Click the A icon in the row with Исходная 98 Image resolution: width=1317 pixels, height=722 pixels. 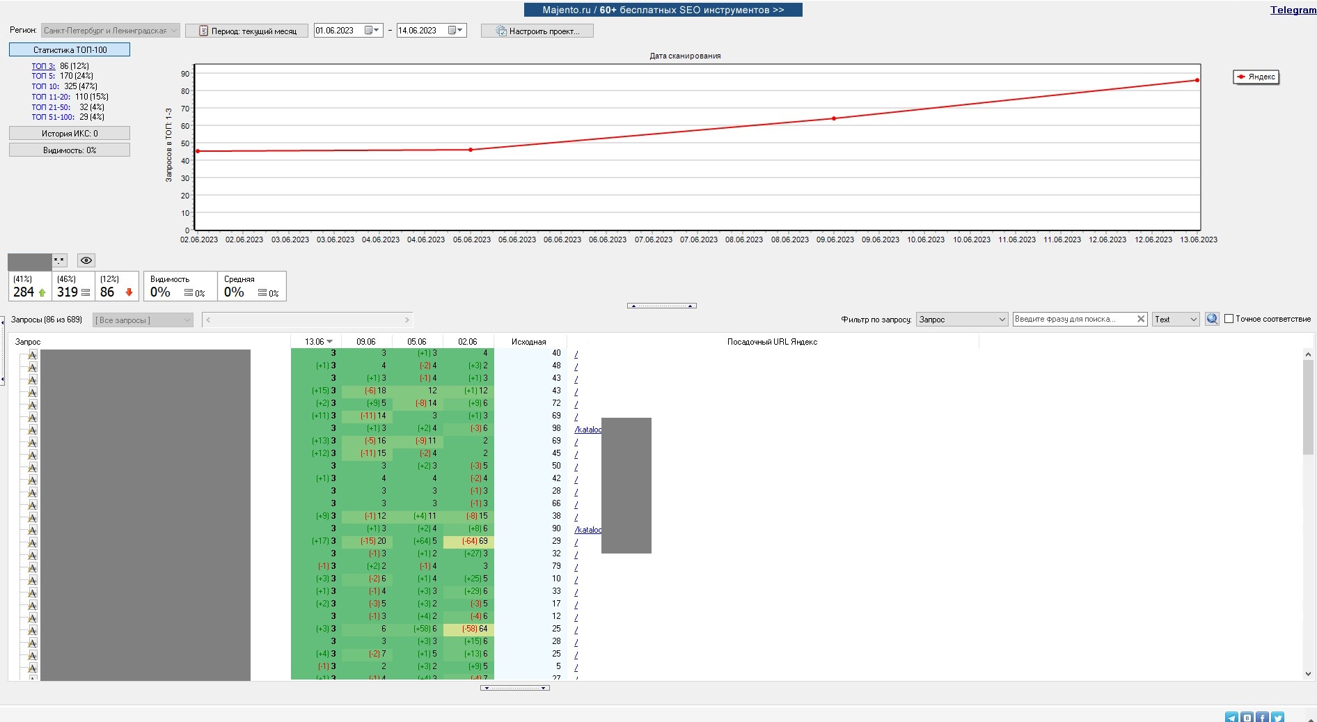pos(32,430)
